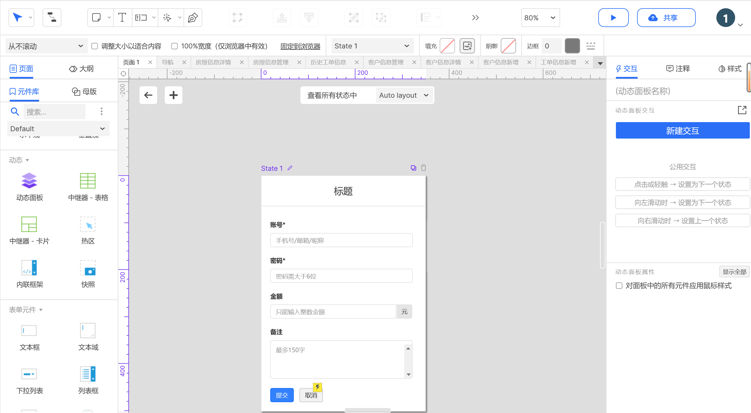Open the 80% zoom dropdown

tap(540, 18)
